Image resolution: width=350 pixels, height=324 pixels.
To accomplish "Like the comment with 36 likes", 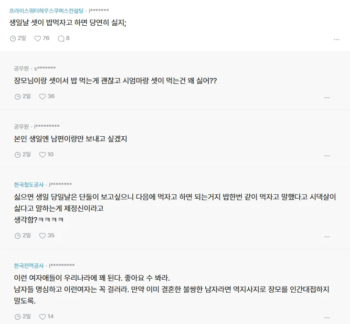I will click(x=42, y=96).
